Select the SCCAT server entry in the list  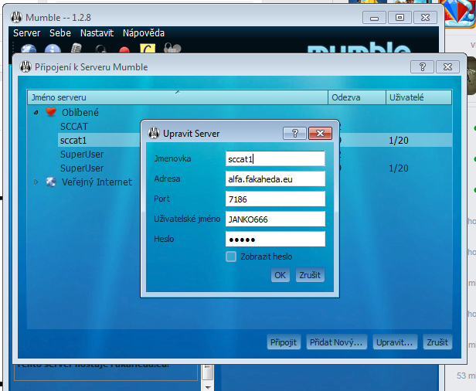75,126
